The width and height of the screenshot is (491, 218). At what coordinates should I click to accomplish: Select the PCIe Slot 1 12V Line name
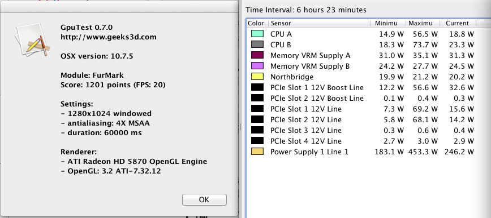pyautogui.click(x=306, y=109)
